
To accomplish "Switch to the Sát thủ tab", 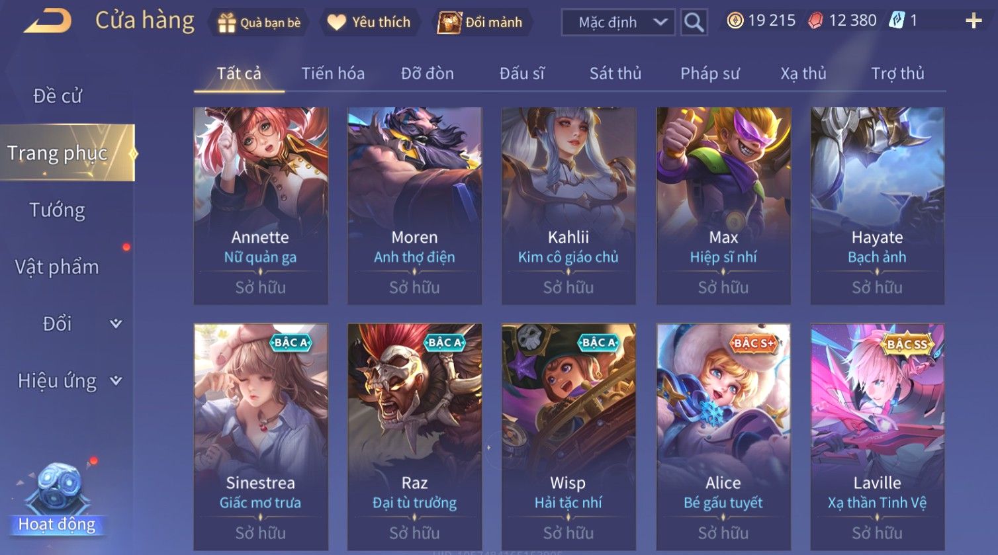I will tap(615, 73).
